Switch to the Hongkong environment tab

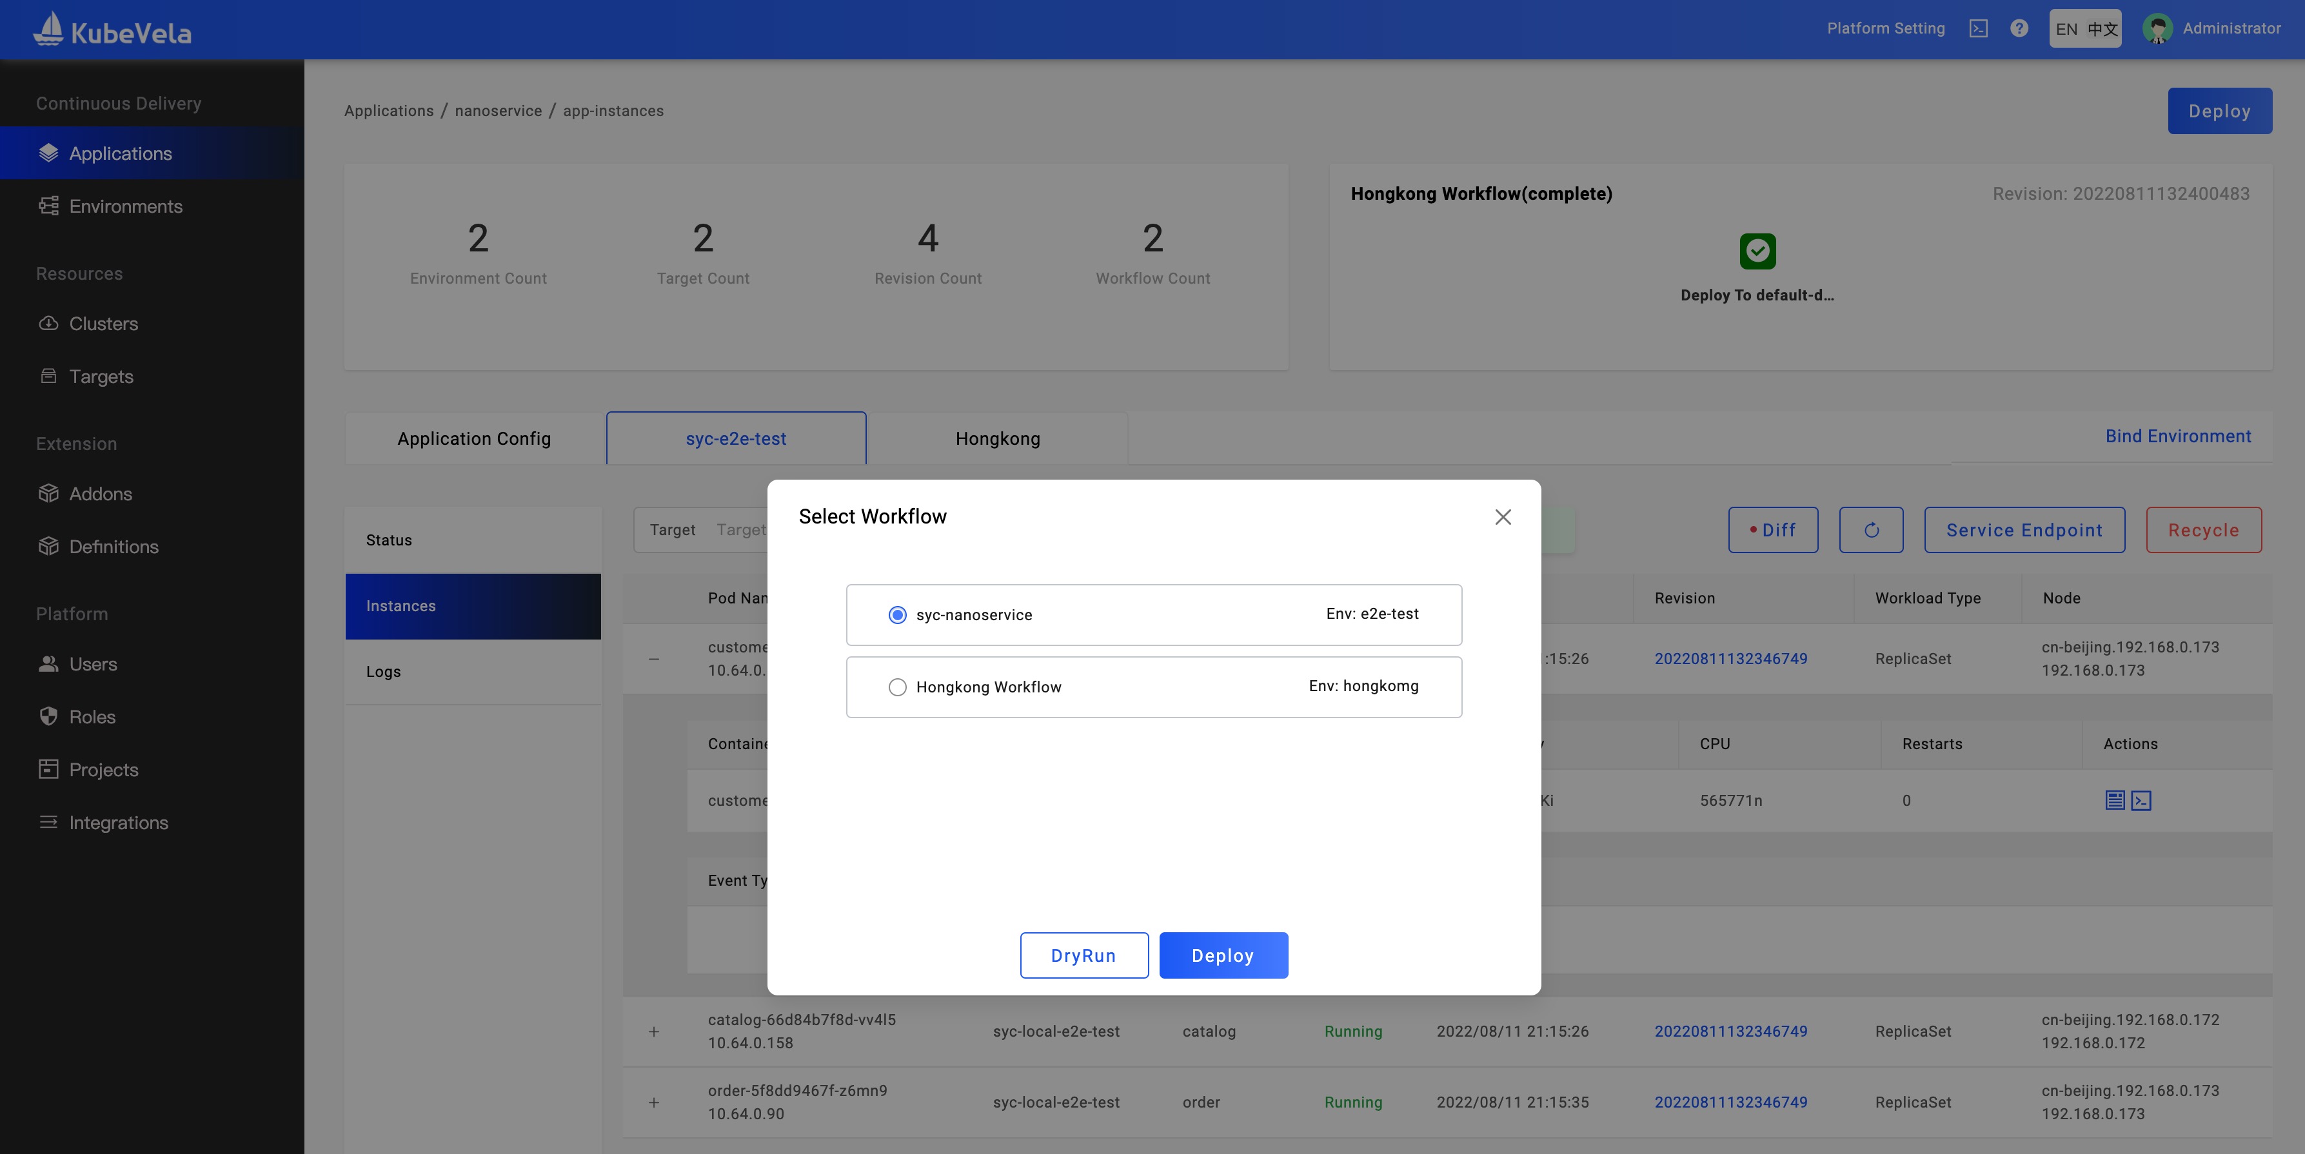point(997,439)
